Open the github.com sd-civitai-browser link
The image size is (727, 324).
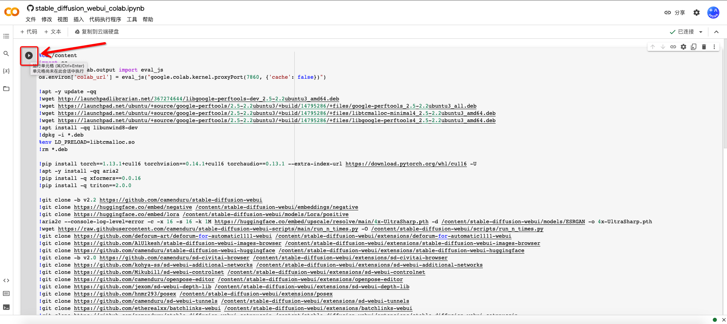[x=175, y=258]
